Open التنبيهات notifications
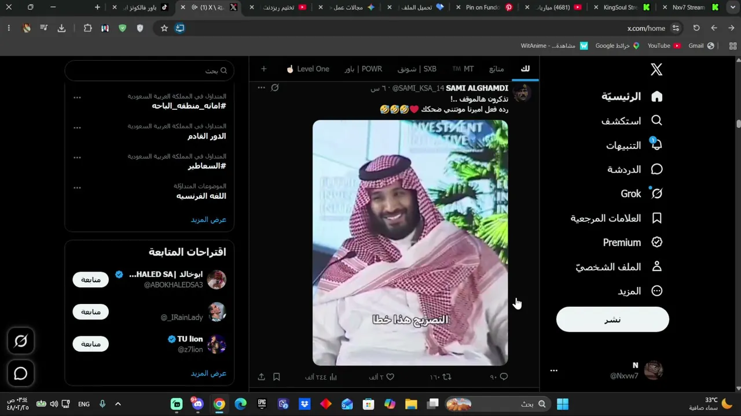741x416 pixels. [634, 145]
